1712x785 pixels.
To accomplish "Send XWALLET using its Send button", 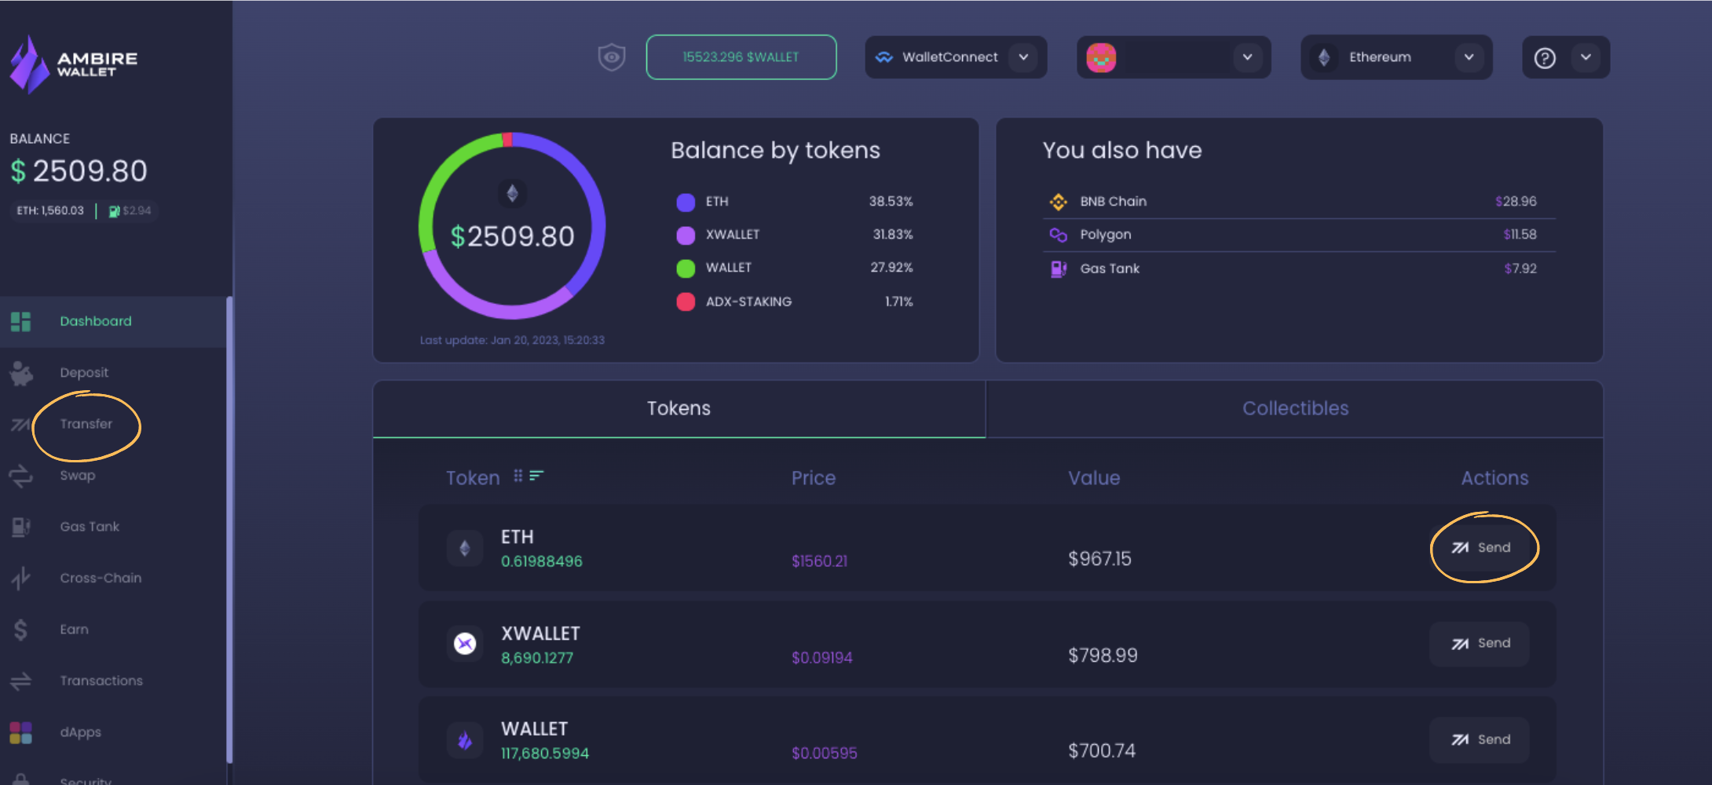I will tap(1480, 644).
